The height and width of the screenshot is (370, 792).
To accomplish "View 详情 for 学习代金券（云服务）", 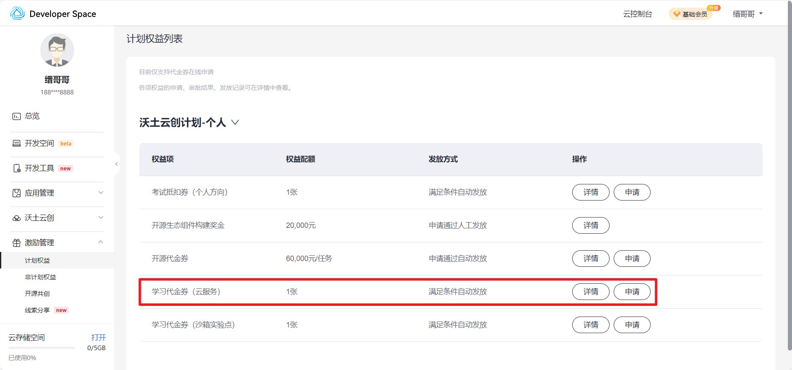I will [x=591, y=292].
